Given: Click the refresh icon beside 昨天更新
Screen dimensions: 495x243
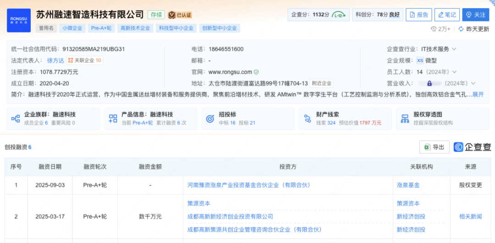Looking at the screenshot, I should click(460, 29).
